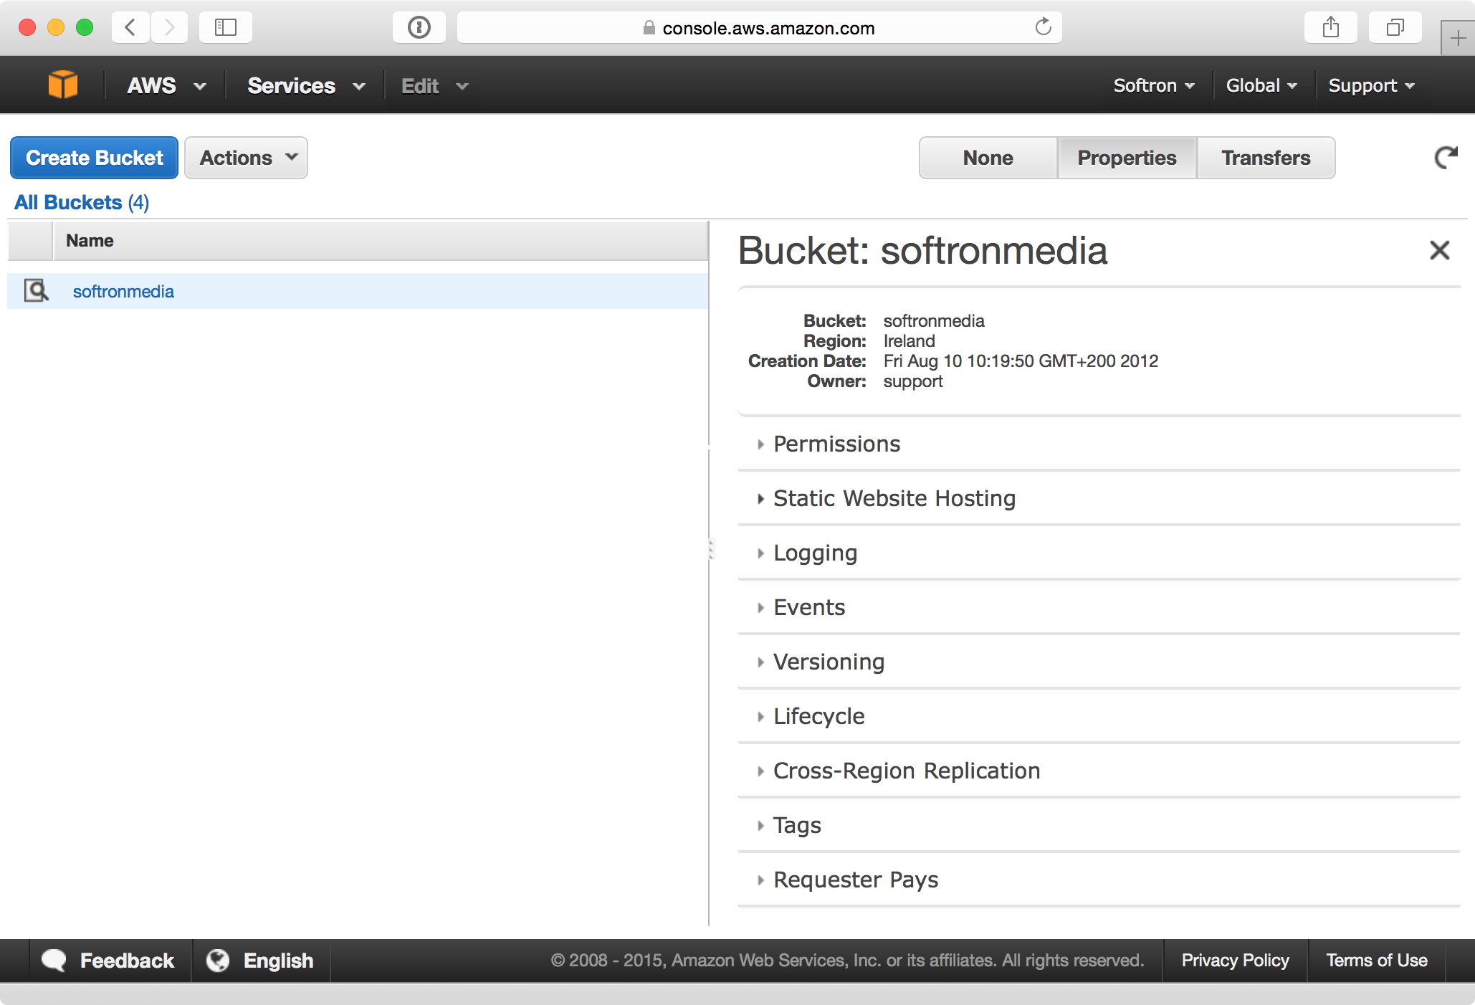Select the Properties view tab
This screenshot has height=1005, width=1475.
pyautogui.click(x=1127, y=158)
